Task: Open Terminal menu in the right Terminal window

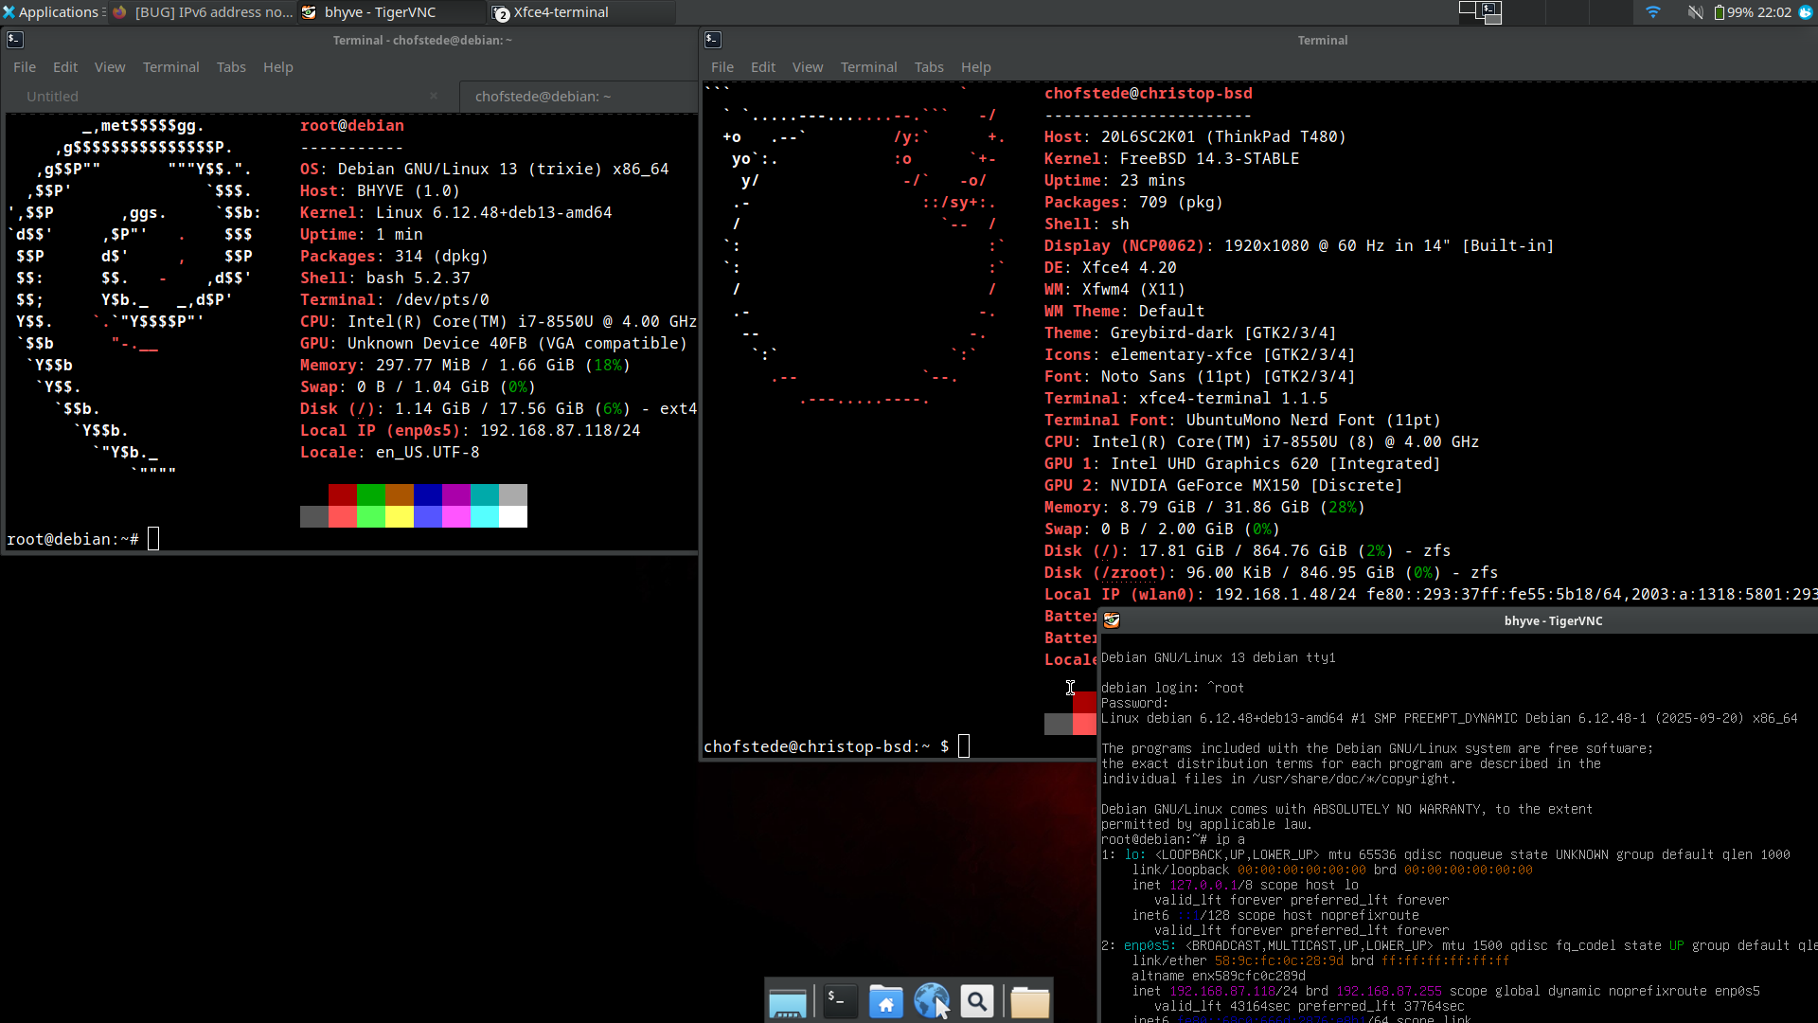Action: (869, 67)
